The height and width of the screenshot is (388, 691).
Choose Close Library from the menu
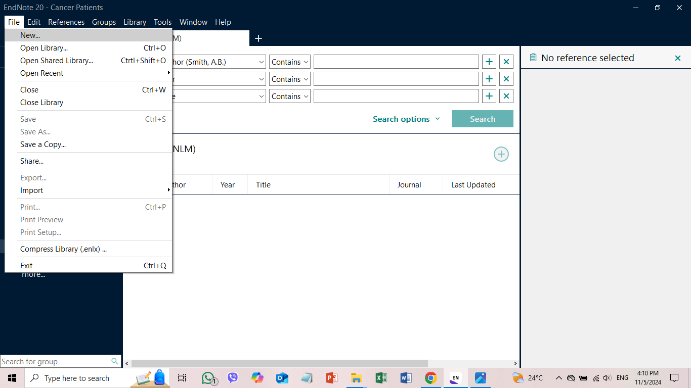pyautogui.click(x=89, y=103)
